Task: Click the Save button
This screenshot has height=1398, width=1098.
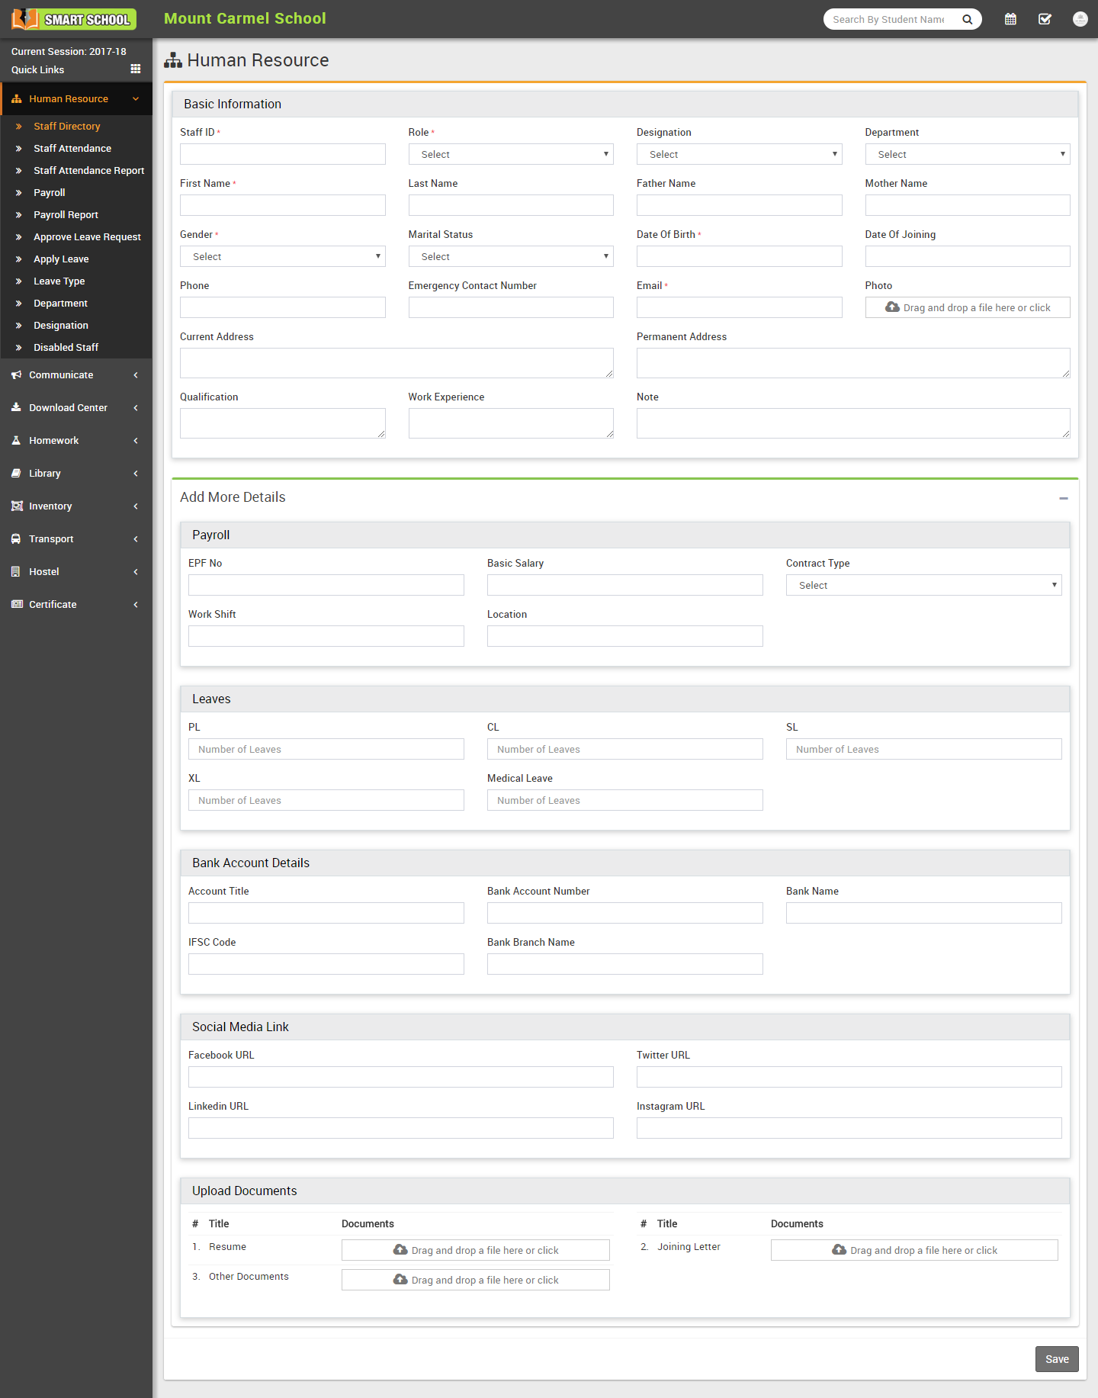Action: [1056, 1359]
